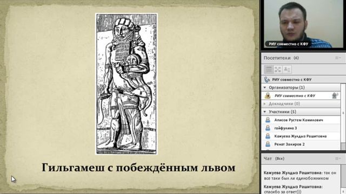Select participant Кажуева Жулдыз Рашитовна in attendee list

301,136
